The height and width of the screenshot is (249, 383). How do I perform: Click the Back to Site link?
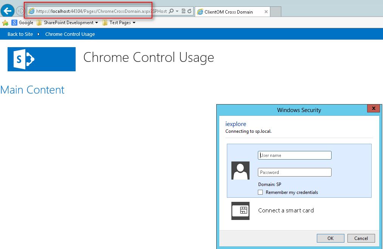coord(20,34)
